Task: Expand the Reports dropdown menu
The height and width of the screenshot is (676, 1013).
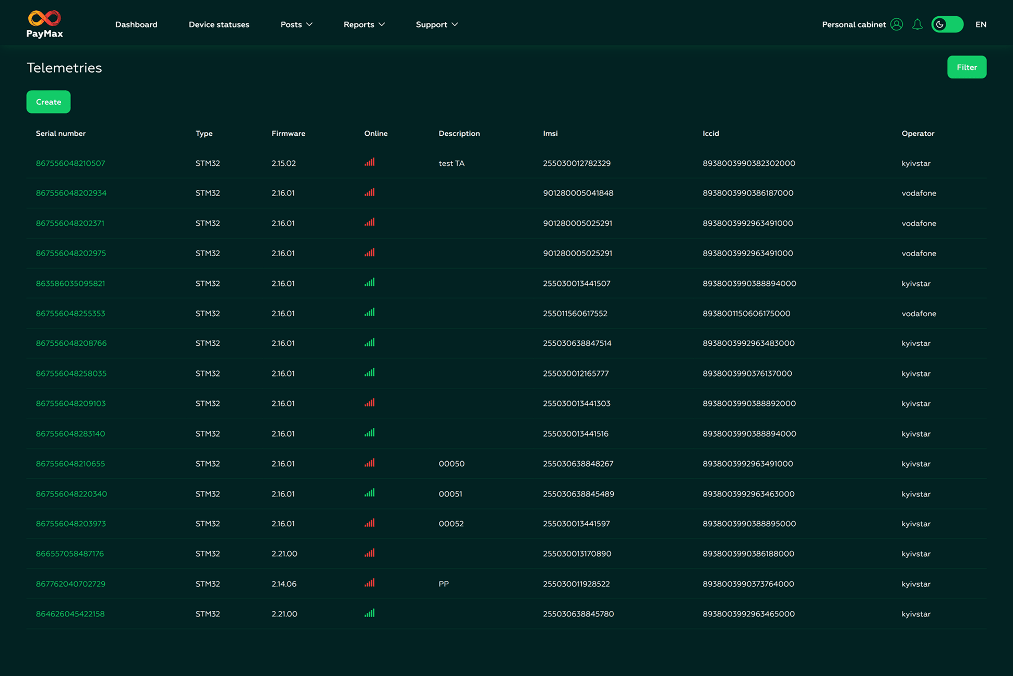Action: pyautogui.click(x=364, y=25)
